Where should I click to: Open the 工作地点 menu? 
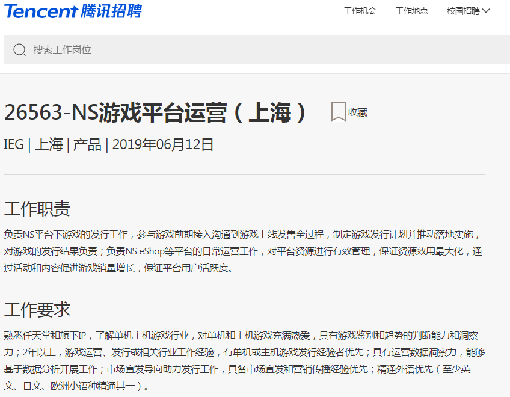click(x=412, y=11)
